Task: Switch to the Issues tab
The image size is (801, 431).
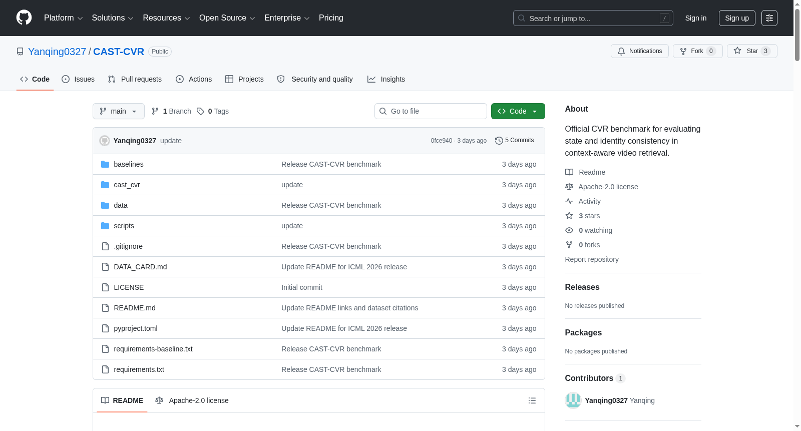Action: pyautogui.click(x=78, y=79)
